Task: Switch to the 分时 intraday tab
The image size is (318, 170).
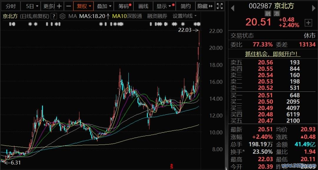Action: point(11,6)
